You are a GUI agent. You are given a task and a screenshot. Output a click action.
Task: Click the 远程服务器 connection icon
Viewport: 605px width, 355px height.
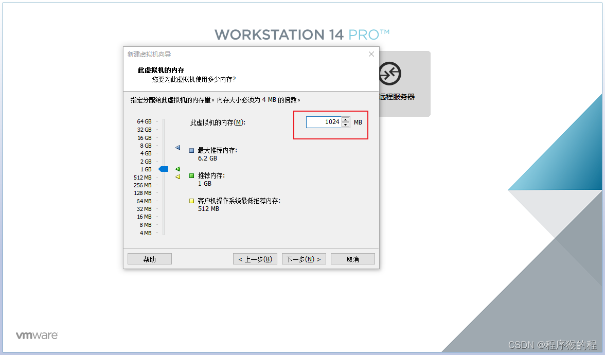pos(389,74)
